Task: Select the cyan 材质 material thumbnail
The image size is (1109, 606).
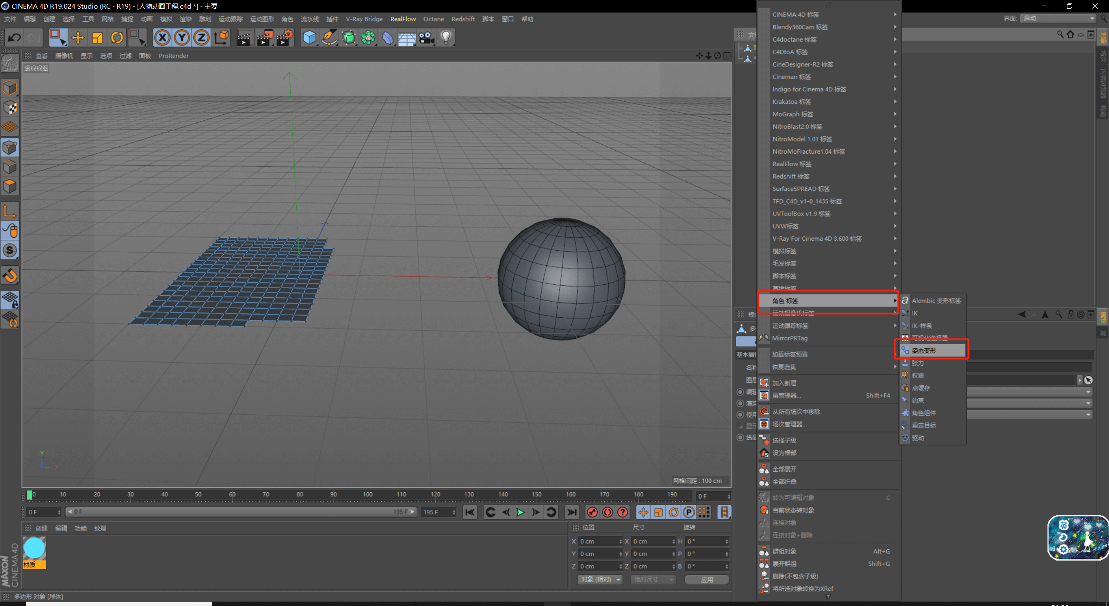Action: (x=34, y=552)
